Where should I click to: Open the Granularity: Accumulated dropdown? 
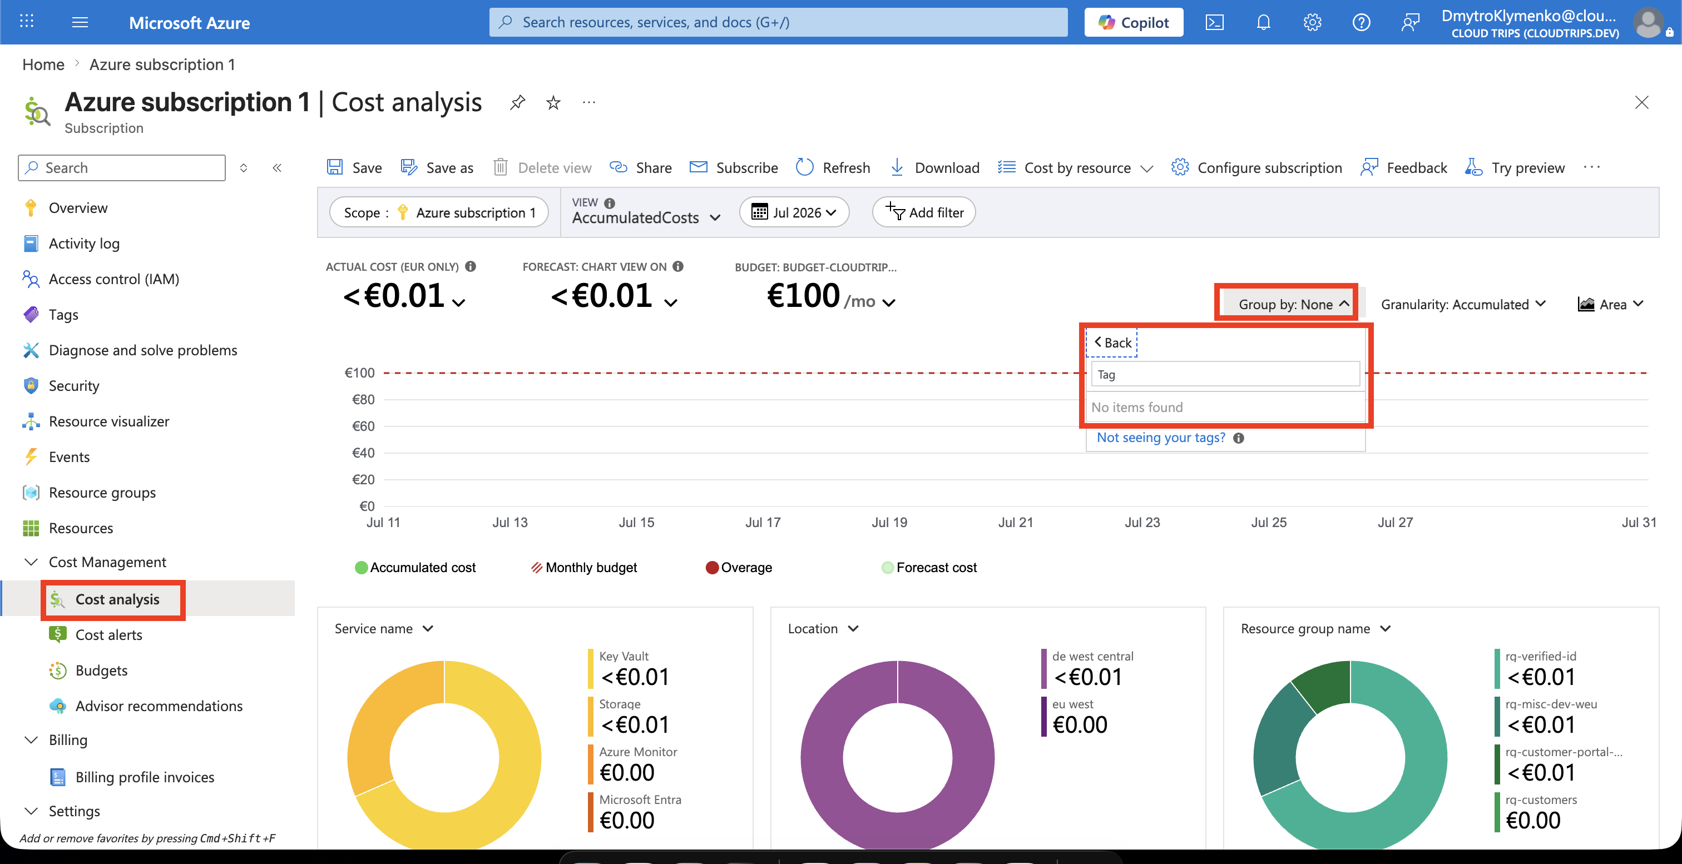tap(1463, 304)
